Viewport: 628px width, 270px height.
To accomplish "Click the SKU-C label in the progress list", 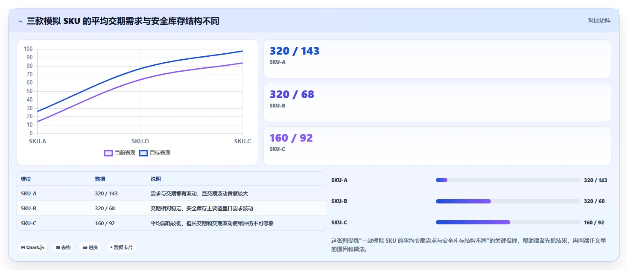I will click(339, 222).
